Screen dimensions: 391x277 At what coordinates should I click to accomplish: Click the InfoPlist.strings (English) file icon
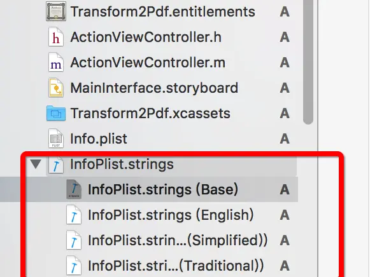pyautogui.click(x=75, y=215)
